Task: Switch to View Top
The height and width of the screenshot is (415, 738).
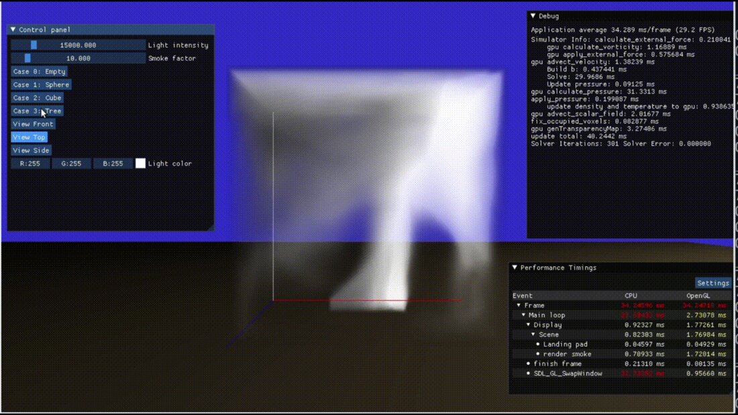Action: tap(29, 137)
